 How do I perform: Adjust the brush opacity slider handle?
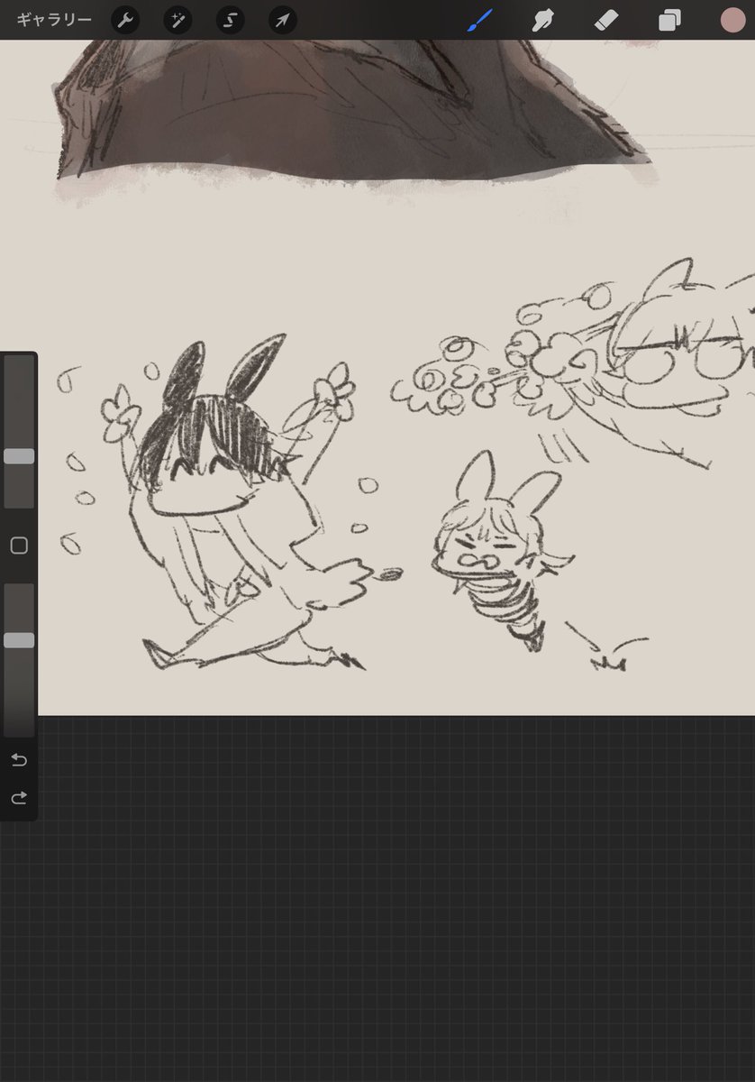[x=19, y=640]
